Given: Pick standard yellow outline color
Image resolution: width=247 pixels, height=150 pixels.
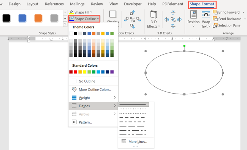Looking at the screenshot, I should [85, 72].
